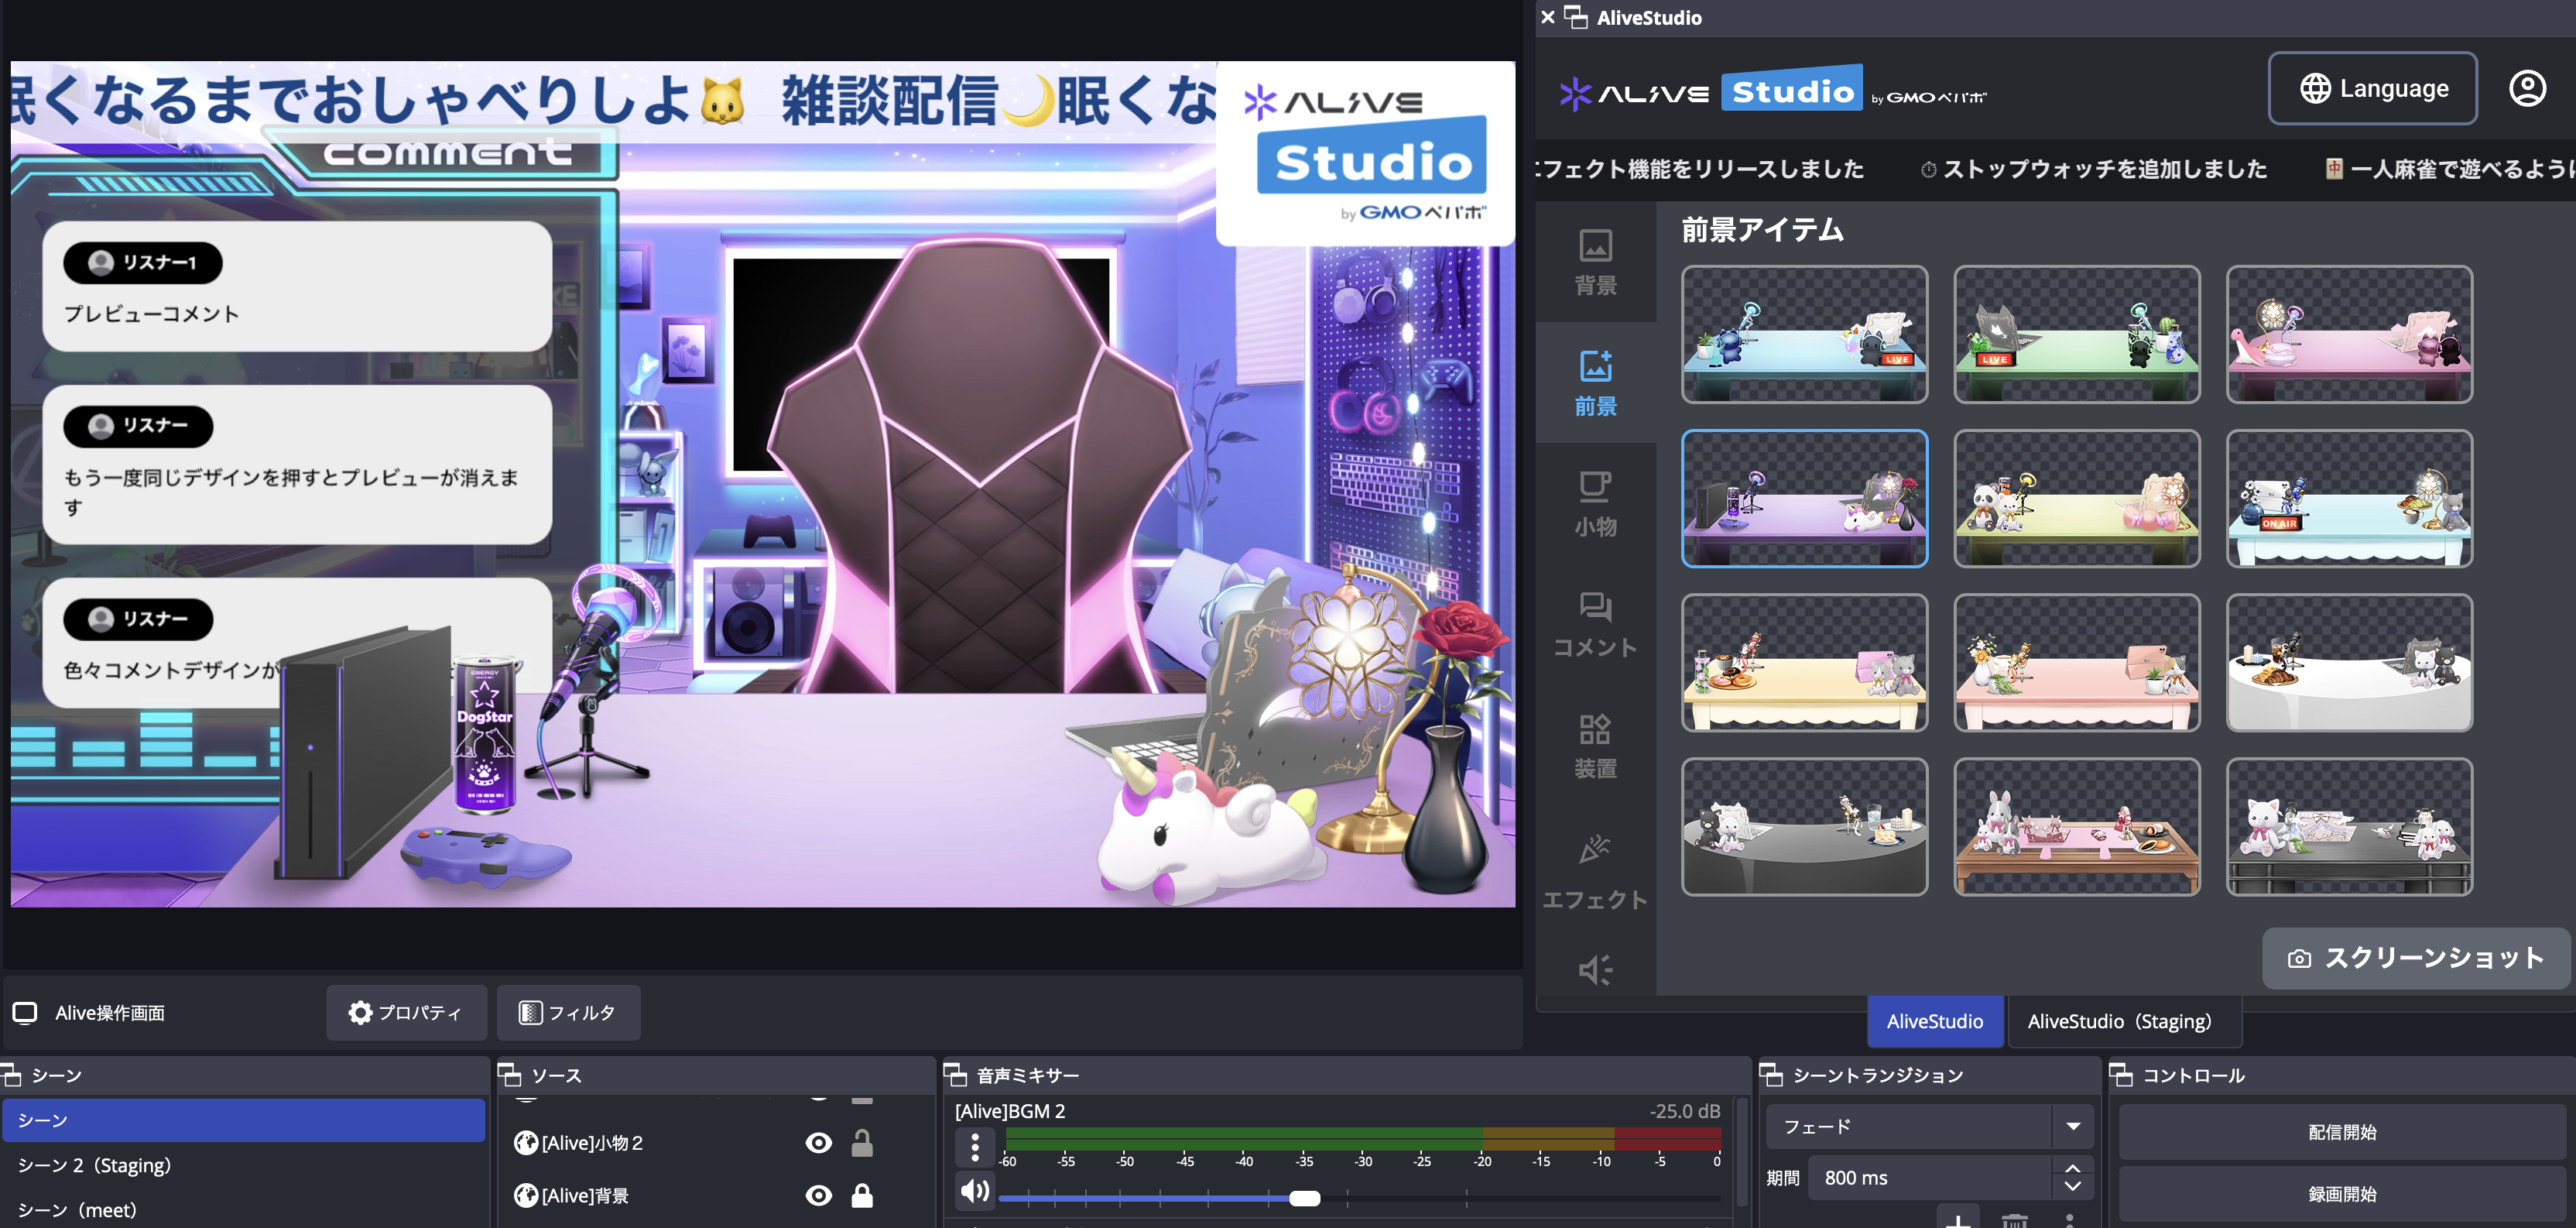Lock the [Alive]小物２ source
The image size is (2576, 1228).
click(862, 1143)
